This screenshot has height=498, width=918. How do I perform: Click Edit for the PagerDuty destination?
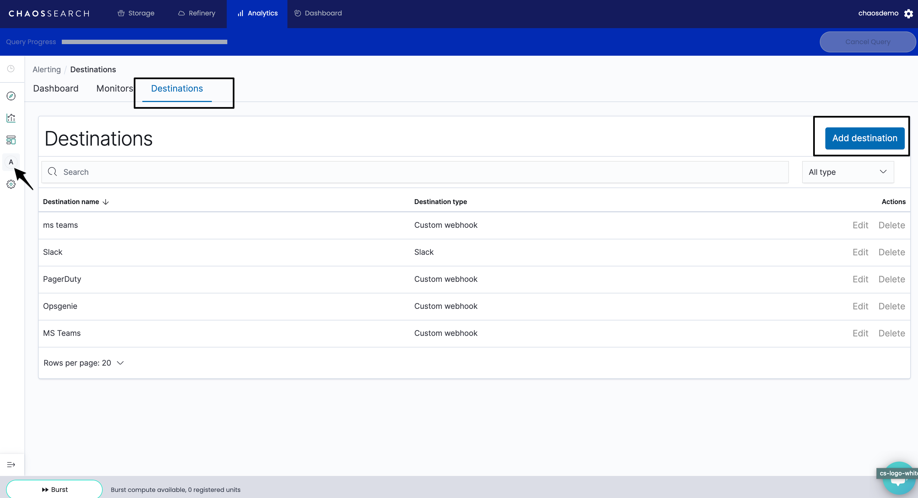[x=860, y=279]
